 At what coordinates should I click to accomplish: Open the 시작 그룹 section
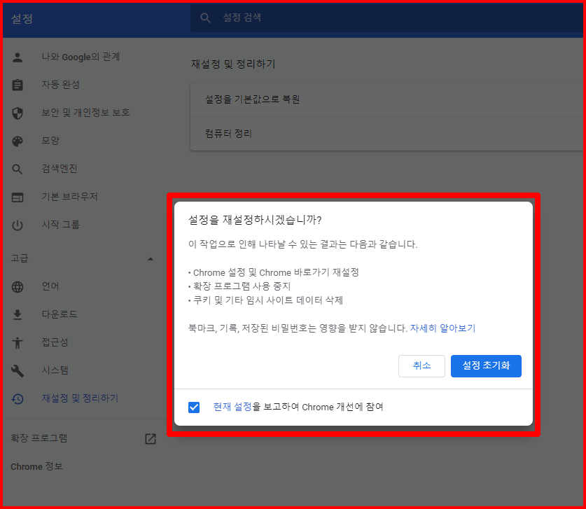point(60,225)
